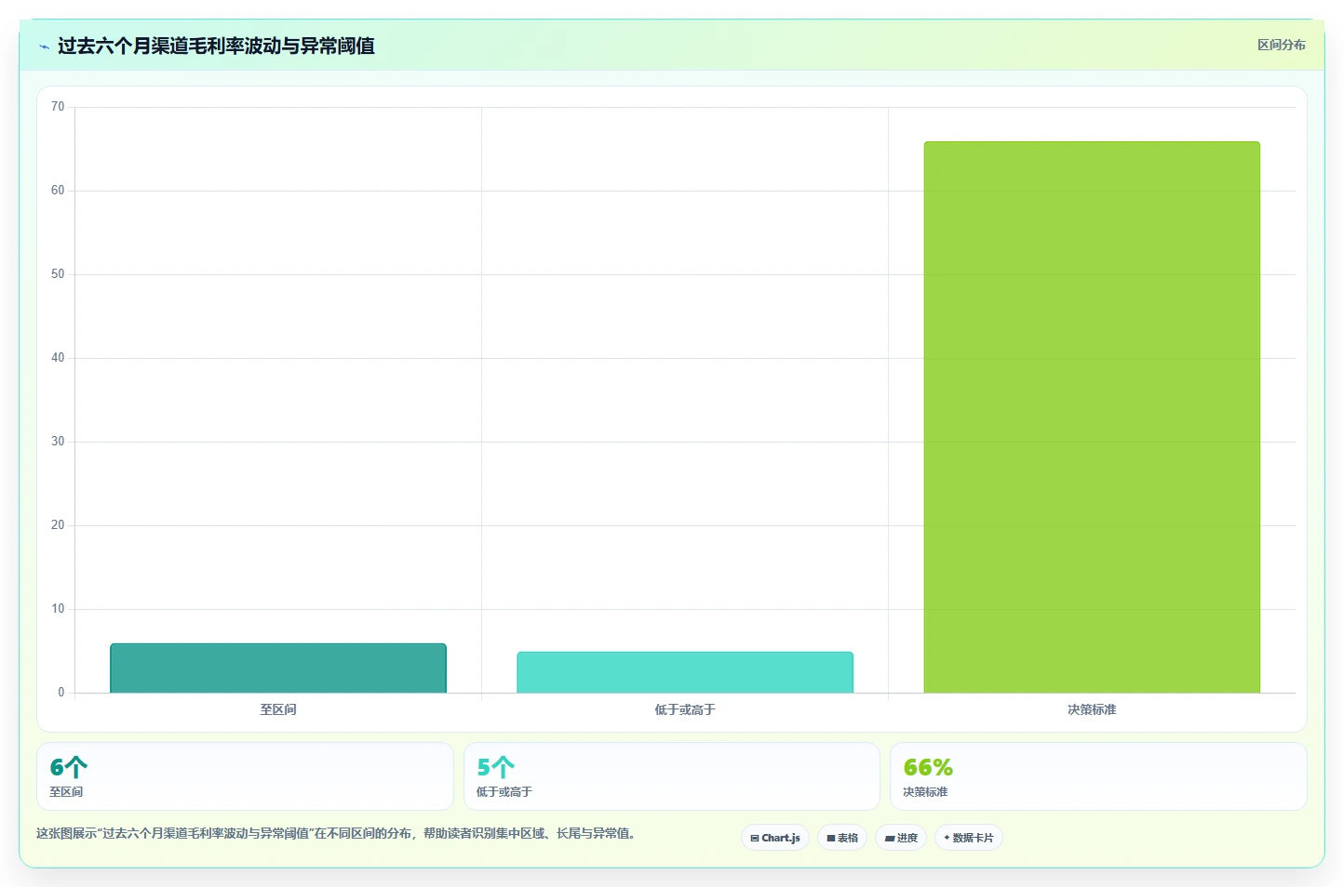Click the y-axis tick value 40
1344x887 pixels.
58,358
